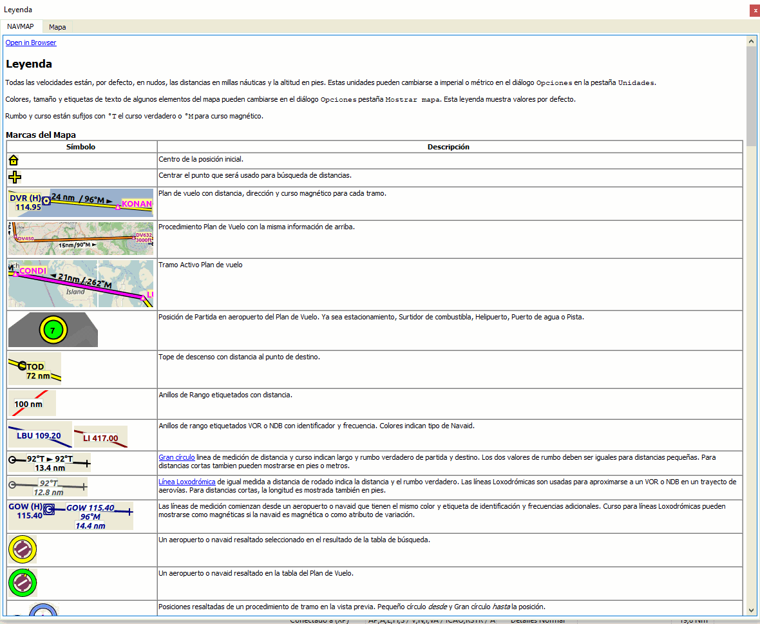This screenshot has height=624, width=760.
Task: Click the 100 nm range ring symbol
Action: point(32,404)
